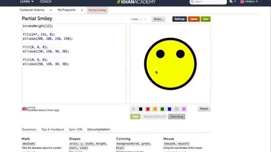Click the Partial Smiley program title
The width and height of the screenshot is (271, 152).
pyautogui.click(x=37, y=19)
